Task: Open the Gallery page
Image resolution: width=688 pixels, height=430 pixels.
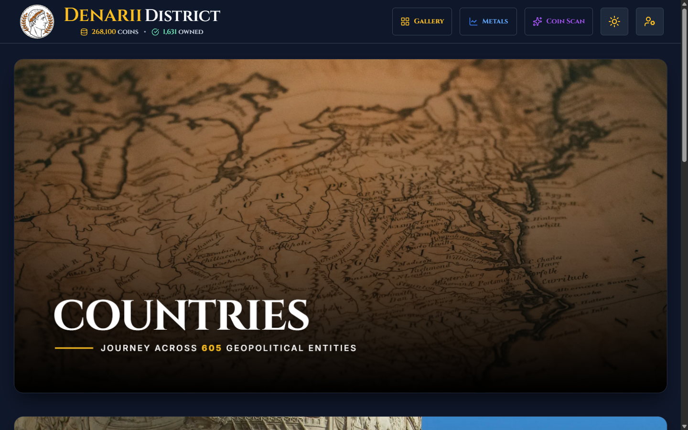Action: [422, 21]
